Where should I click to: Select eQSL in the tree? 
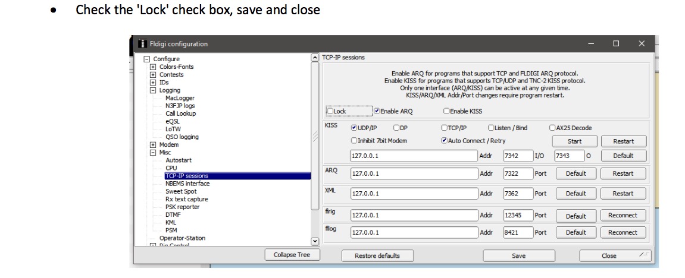click(x=172, y=122)
